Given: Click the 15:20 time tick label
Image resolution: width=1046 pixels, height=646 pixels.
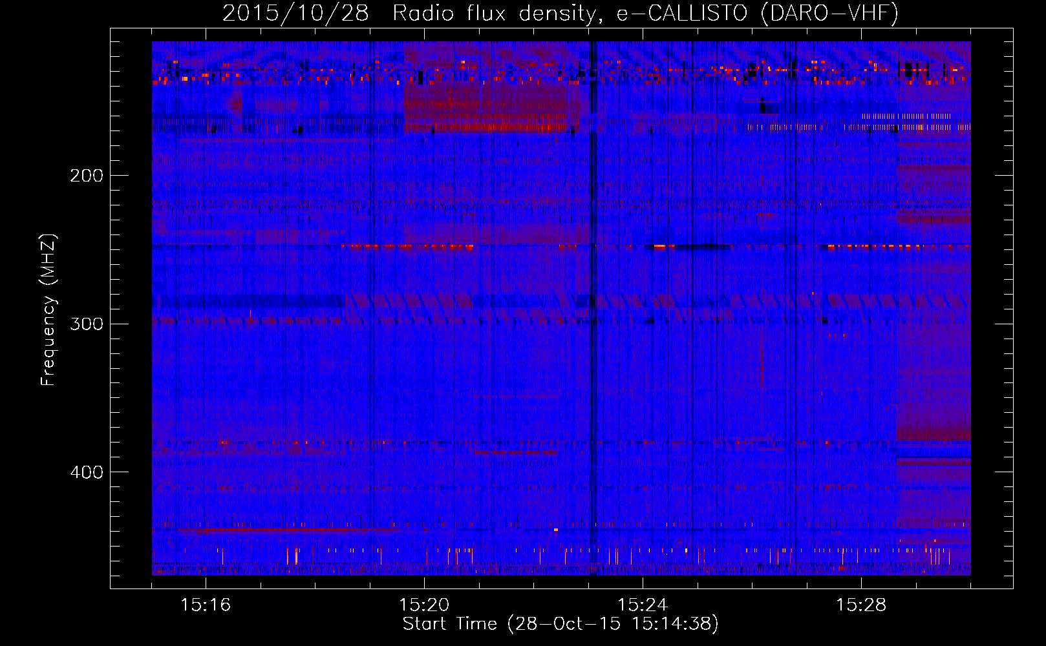Looking at the screenshot, I should (424, 605).
